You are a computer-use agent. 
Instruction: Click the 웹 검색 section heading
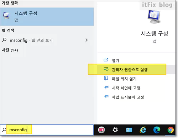point(8,30)
